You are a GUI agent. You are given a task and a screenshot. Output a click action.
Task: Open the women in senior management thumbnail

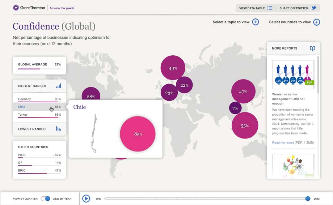tap(293, 74)
